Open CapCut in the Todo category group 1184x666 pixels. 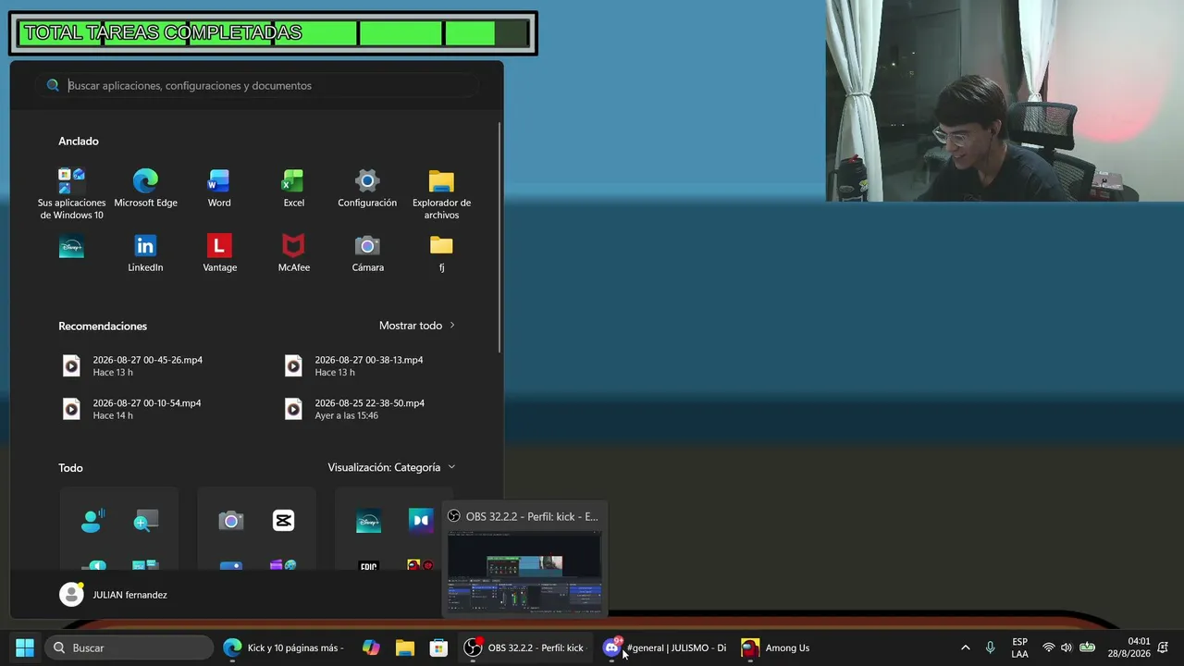(284, 521)
